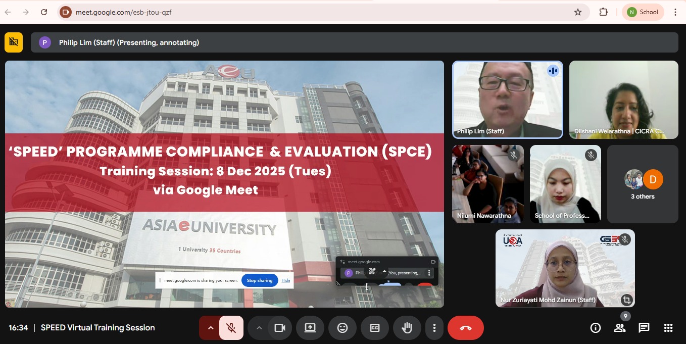The height and width of the screenshot is (344, 686).
Task: Open meeting details info icon
Action: (x=596, y=328)
